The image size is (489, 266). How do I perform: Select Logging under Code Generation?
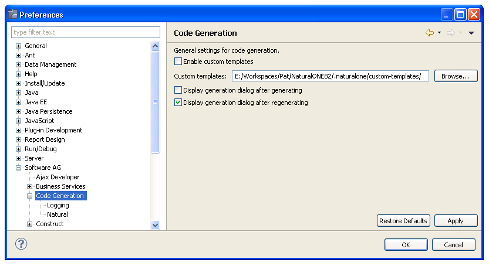[58, 205]
